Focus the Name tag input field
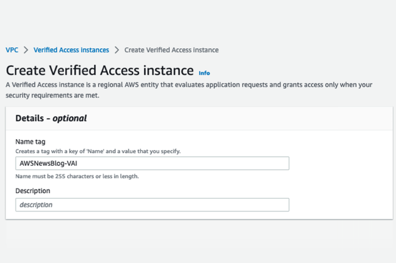The width and height of the screenshot is (396, 263). (152, 163)
